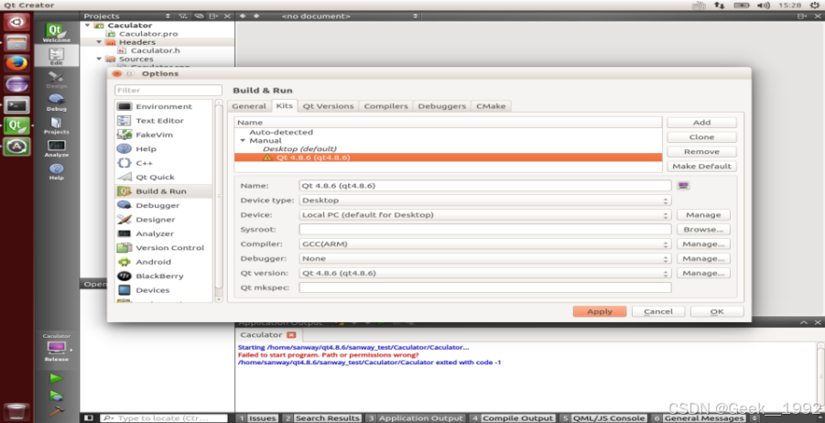
Task: Click in the Sysroot input field
Action: point(485,230)
